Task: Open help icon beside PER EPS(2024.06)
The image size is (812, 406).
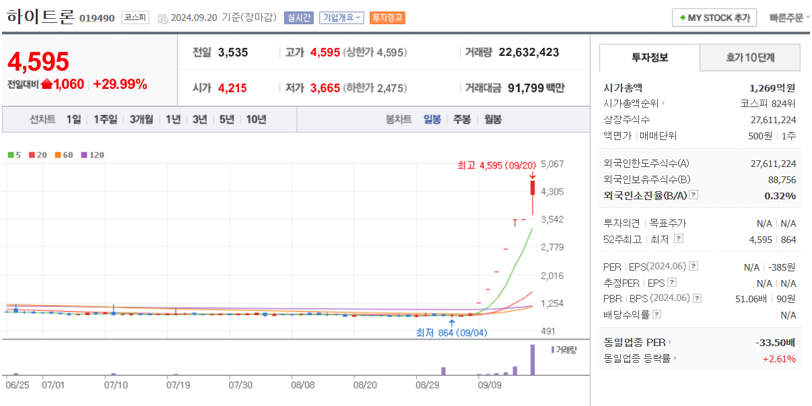Action: coord(693,267)
